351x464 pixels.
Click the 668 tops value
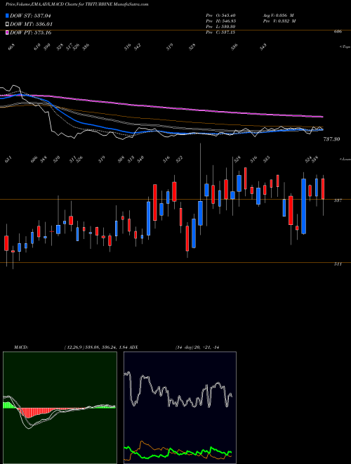click(x=11, y=47)
